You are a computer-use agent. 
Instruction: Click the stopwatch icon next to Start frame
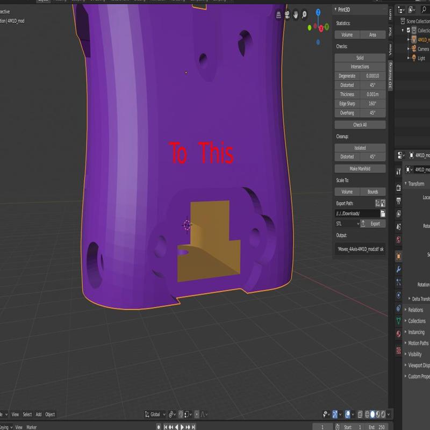[x=338, y=427]
